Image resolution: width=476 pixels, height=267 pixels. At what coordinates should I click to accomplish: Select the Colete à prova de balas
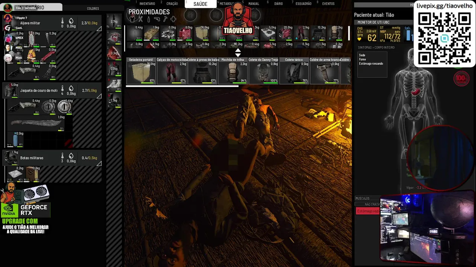(x=203, y=70)
